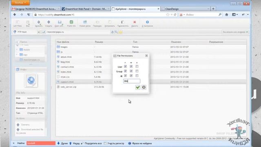Expand the first folder above logs in tree
261x147 pixels.
click(17, 50)
